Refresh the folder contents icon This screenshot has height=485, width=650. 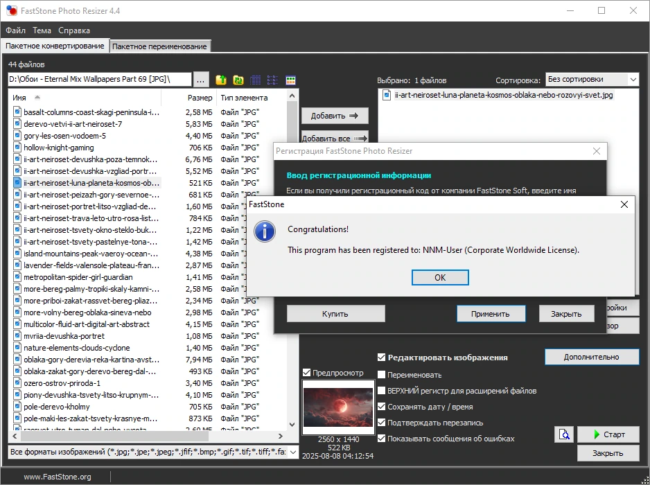238,80
